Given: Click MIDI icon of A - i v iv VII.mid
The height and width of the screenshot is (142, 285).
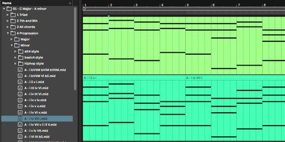Looking at the screenshot, I should (x=20, y=131).
